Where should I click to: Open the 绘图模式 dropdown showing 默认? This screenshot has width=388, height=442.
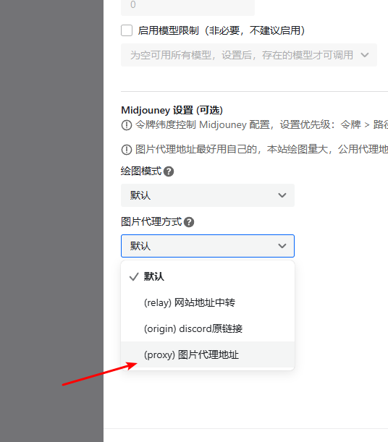point(208,195)
